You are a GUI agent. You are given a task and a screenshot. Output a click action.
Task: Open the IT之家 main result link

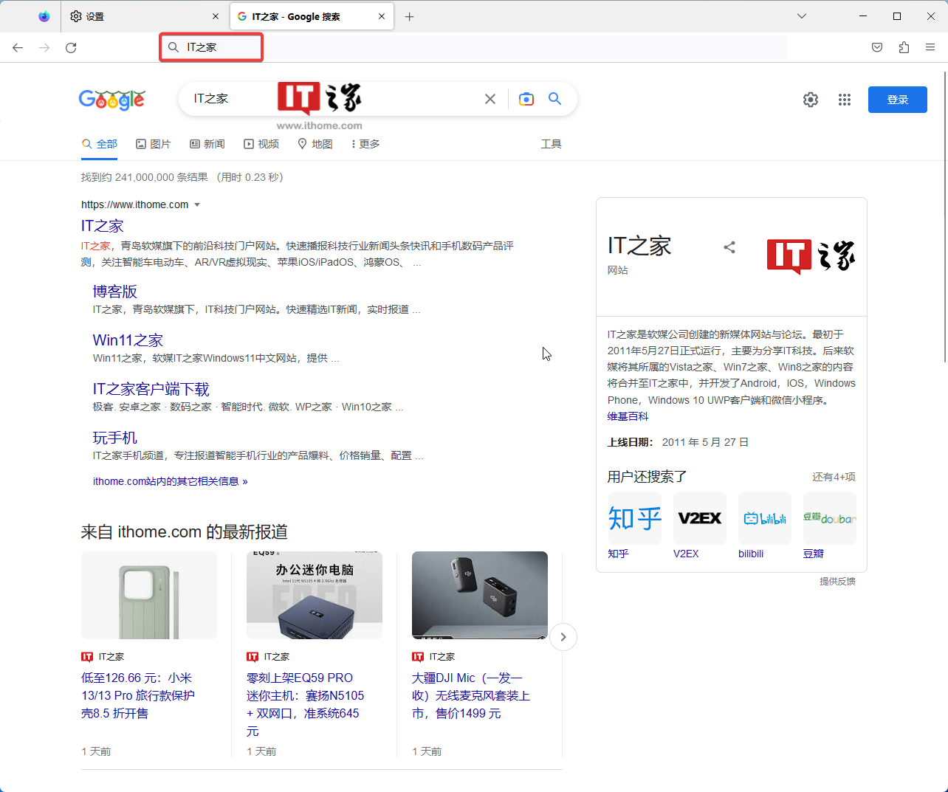pos(103,226)
